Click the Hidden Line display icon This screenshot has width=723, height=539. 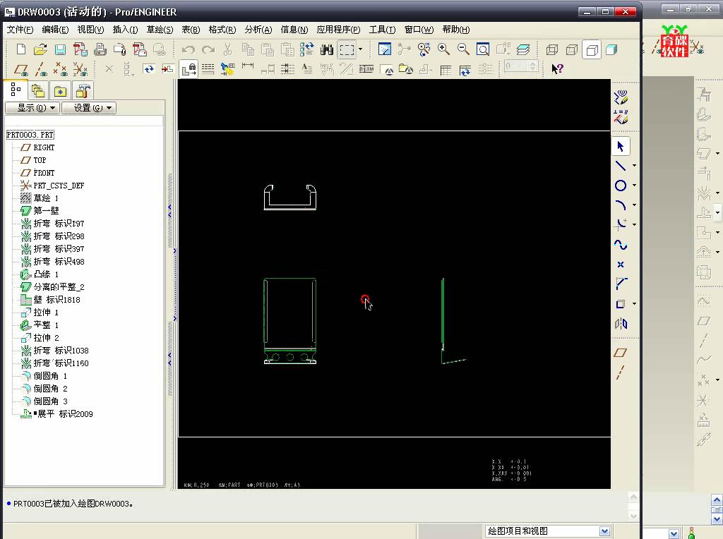(572, 49)
